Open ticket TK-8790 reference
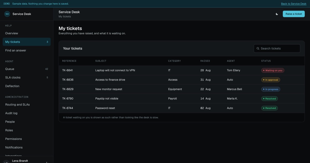Viewport: 310px width, 163px height. (x=68, y=98)
